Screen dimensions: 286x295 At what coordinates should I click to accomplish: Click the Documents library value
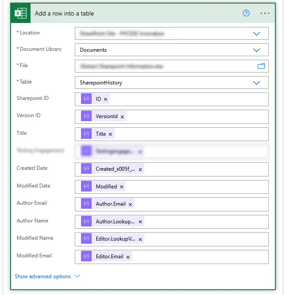93,50
